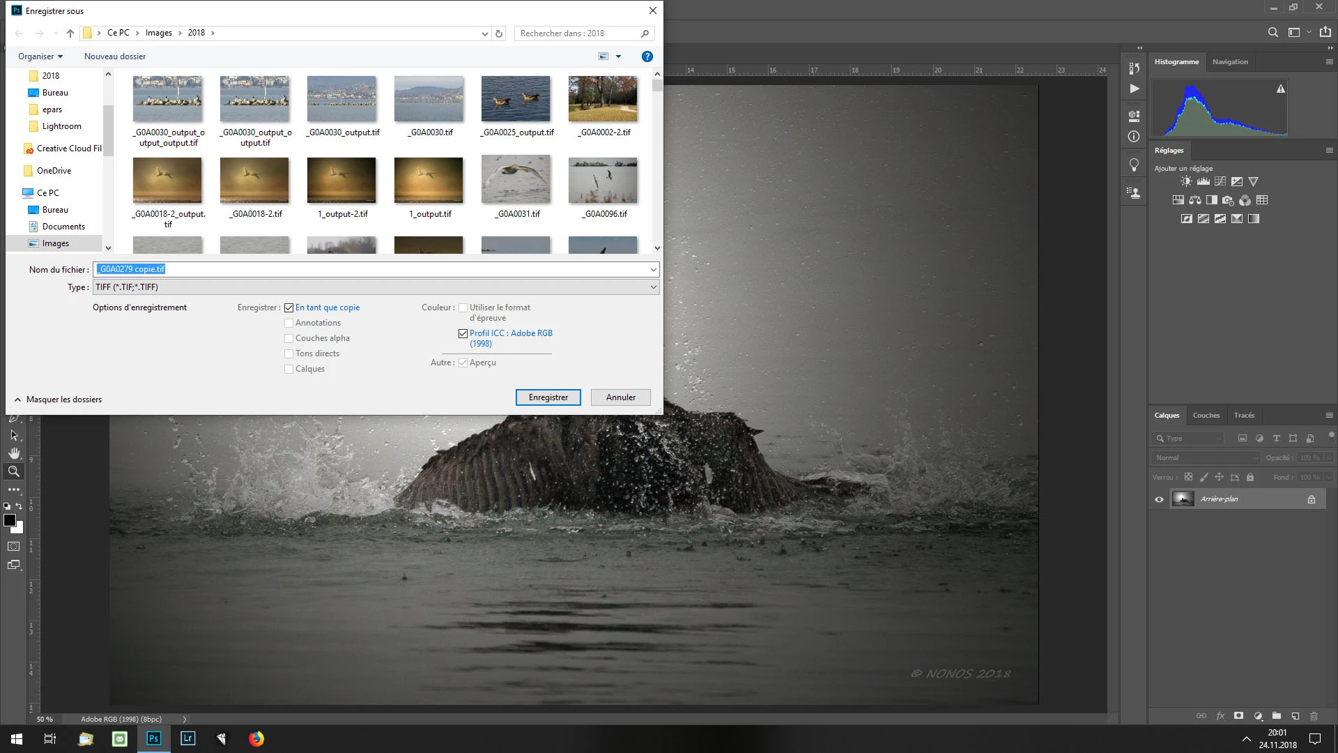This screenshot has width=1338, height=753.
Task: Select the Zoom tool in the toolbar
Action: pos(14,471)
